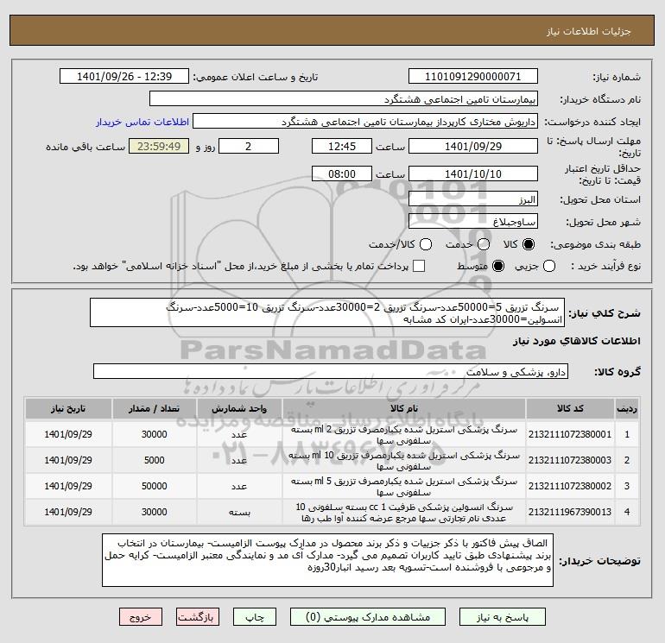Click the deadline time field 12:45
The image size is (665, 643).
[x=342, y=147]
